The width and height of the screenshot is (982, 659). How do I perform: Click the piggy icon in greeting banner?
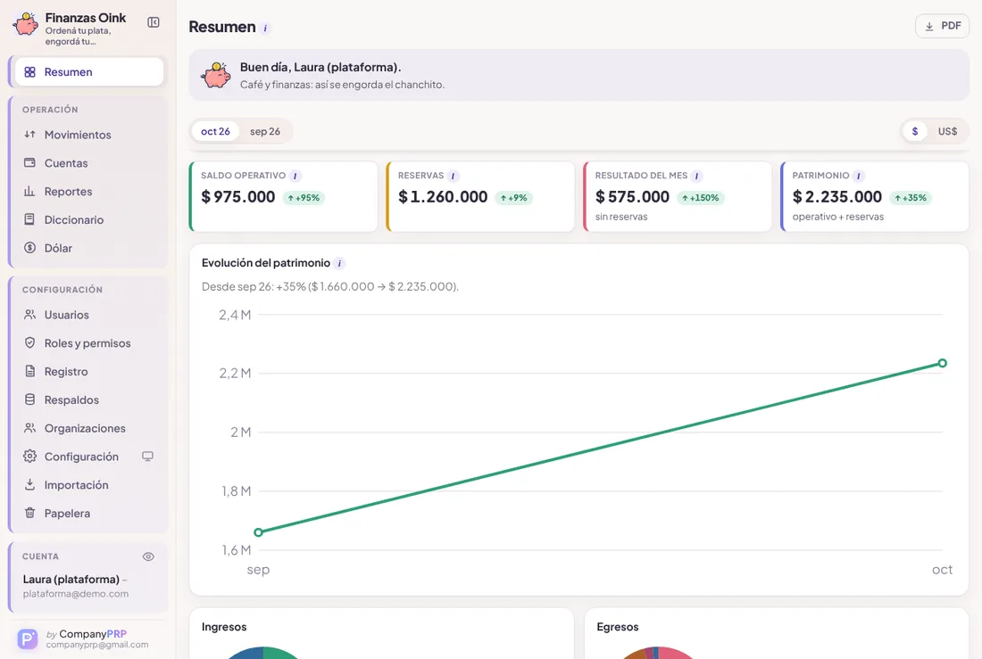216,75
